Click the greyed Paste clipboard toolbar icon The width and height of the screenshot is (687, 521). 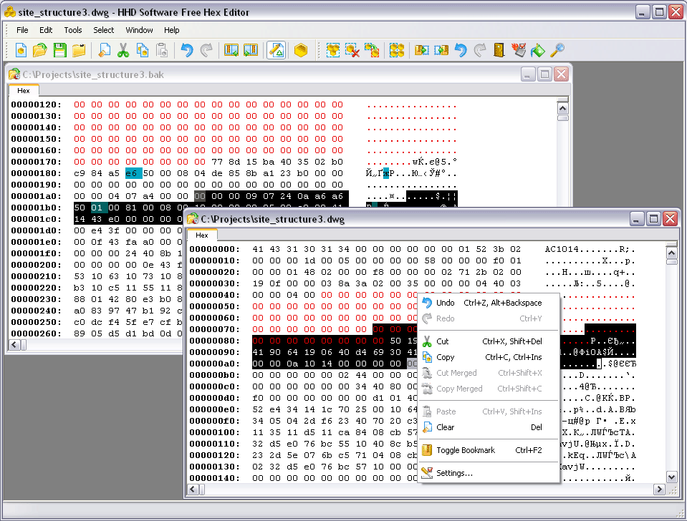tap(162, 50)
